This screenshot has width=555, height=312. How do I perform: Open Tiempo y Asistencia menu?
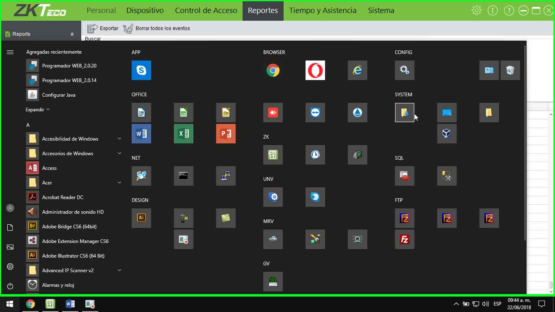coord(323,11)
